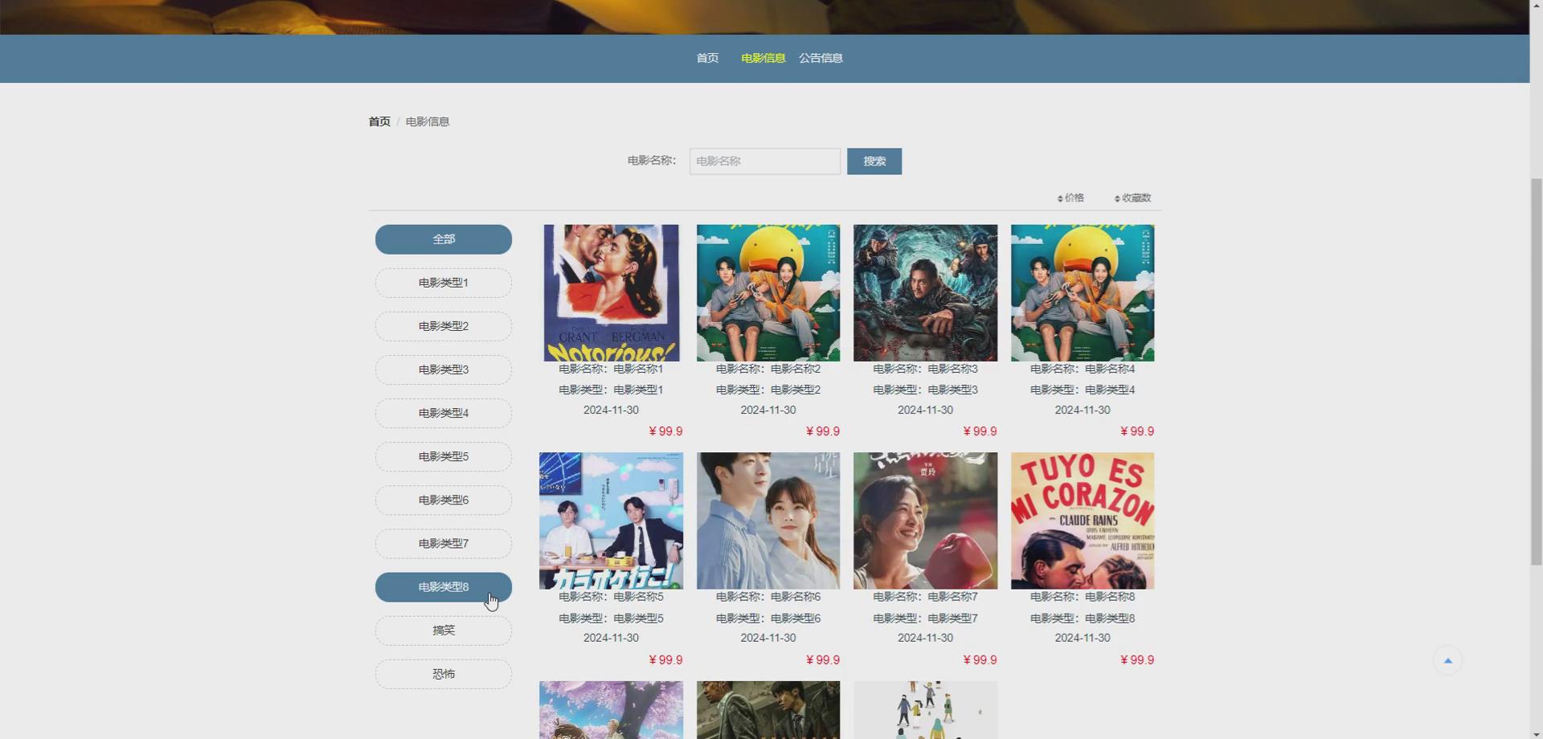
Task: Select the 电影类型1 category filter
Action: tap(443, 282)
